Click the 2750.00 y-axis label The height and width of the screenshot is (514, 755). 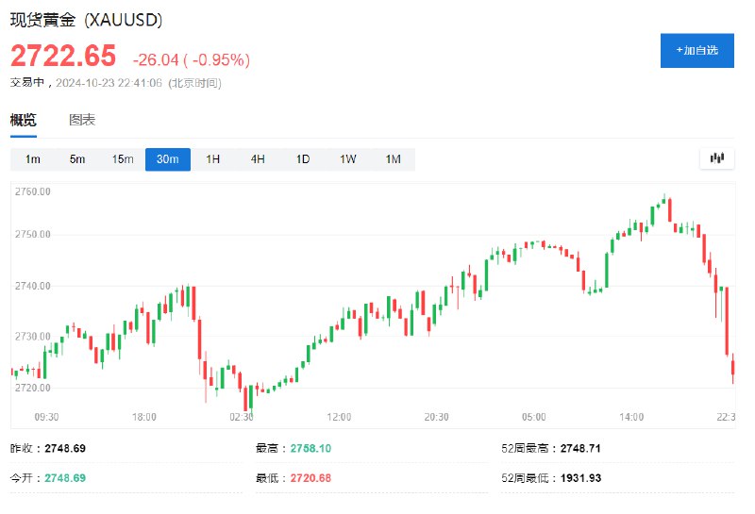click(33, 235)
